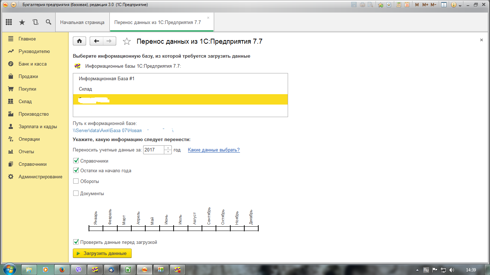Screen dimensions: 490x275
Task: Click the M- memory subtract button
Action: click(x=433, y=5)
